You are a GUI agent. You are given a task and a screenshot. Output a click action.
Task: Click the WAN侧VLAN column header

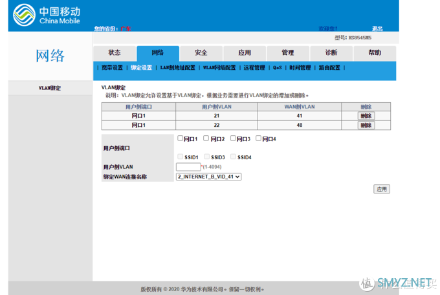(300, 107)
